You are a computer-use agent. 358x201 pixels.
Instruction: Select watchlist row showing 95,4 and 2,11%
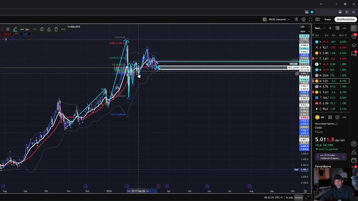(x=331, y=109)
